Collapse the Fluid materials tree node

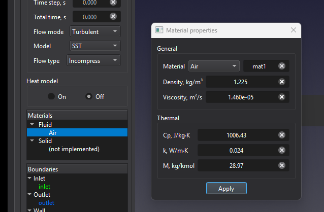(32, 124)
